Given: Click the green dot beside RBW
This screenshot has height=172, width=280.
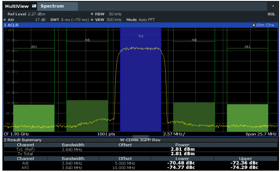Looking at the screenshot, I should pyautogui.click(x=92, y=14).
